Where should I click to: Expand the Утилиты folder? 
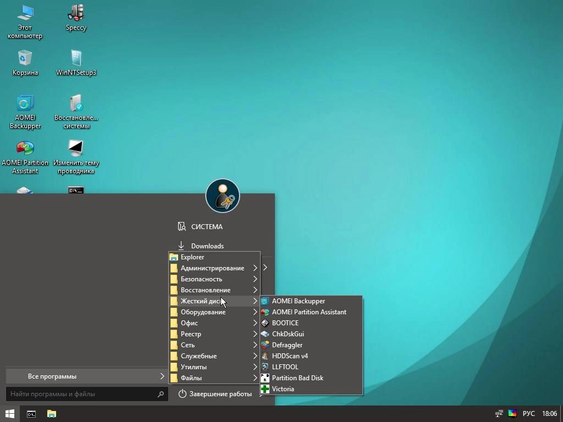tap(214, 367)
